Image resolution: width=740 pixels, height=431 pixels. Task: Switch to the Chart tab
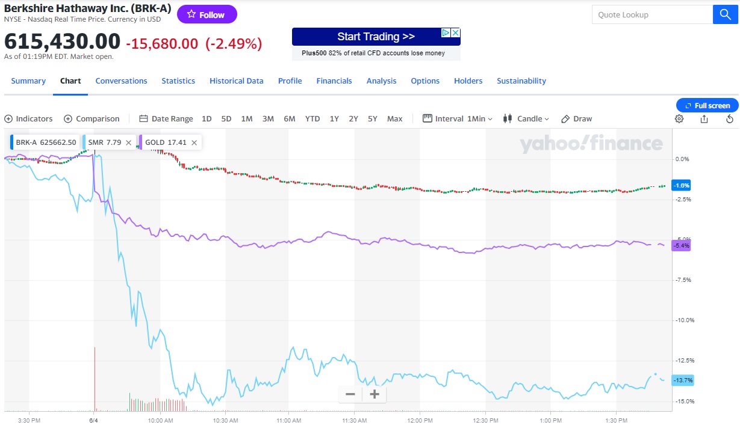coord(70,81)
